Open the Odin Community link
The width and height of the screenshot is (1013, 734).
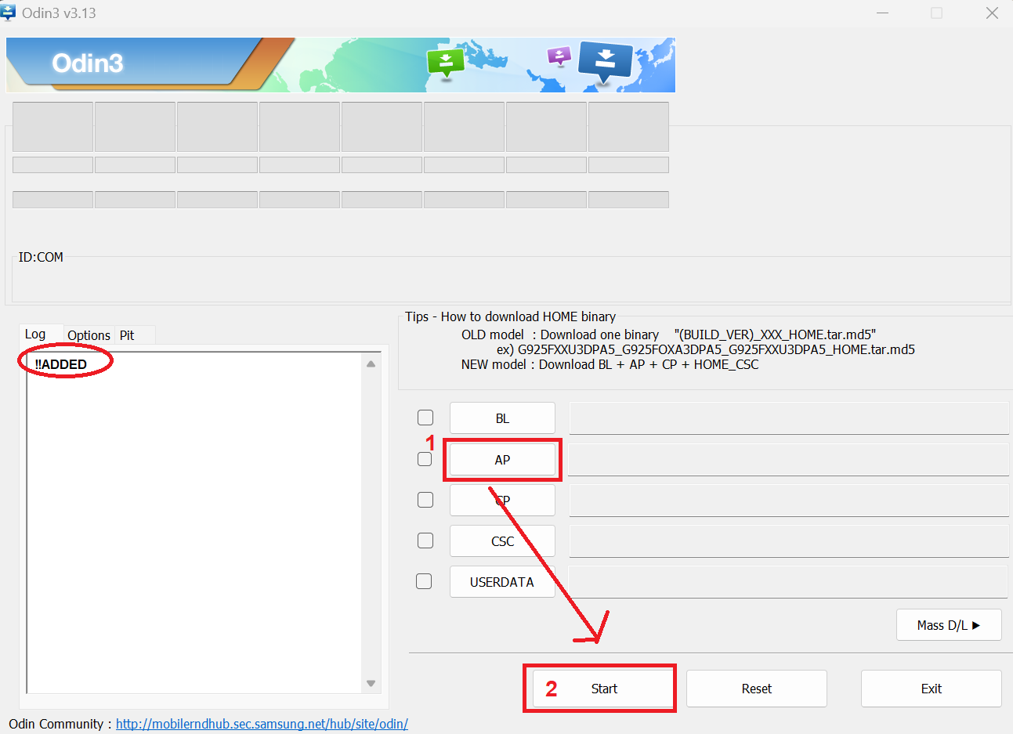tap(262, 724)
